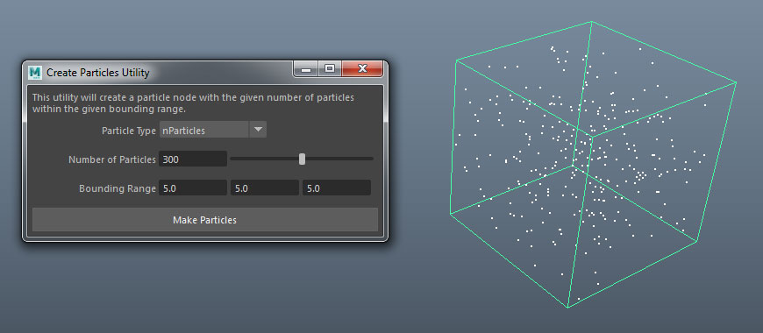Select the first Bounding Range value field
Viewport: 763px width, 333px height.
click(x=193, y=188)
